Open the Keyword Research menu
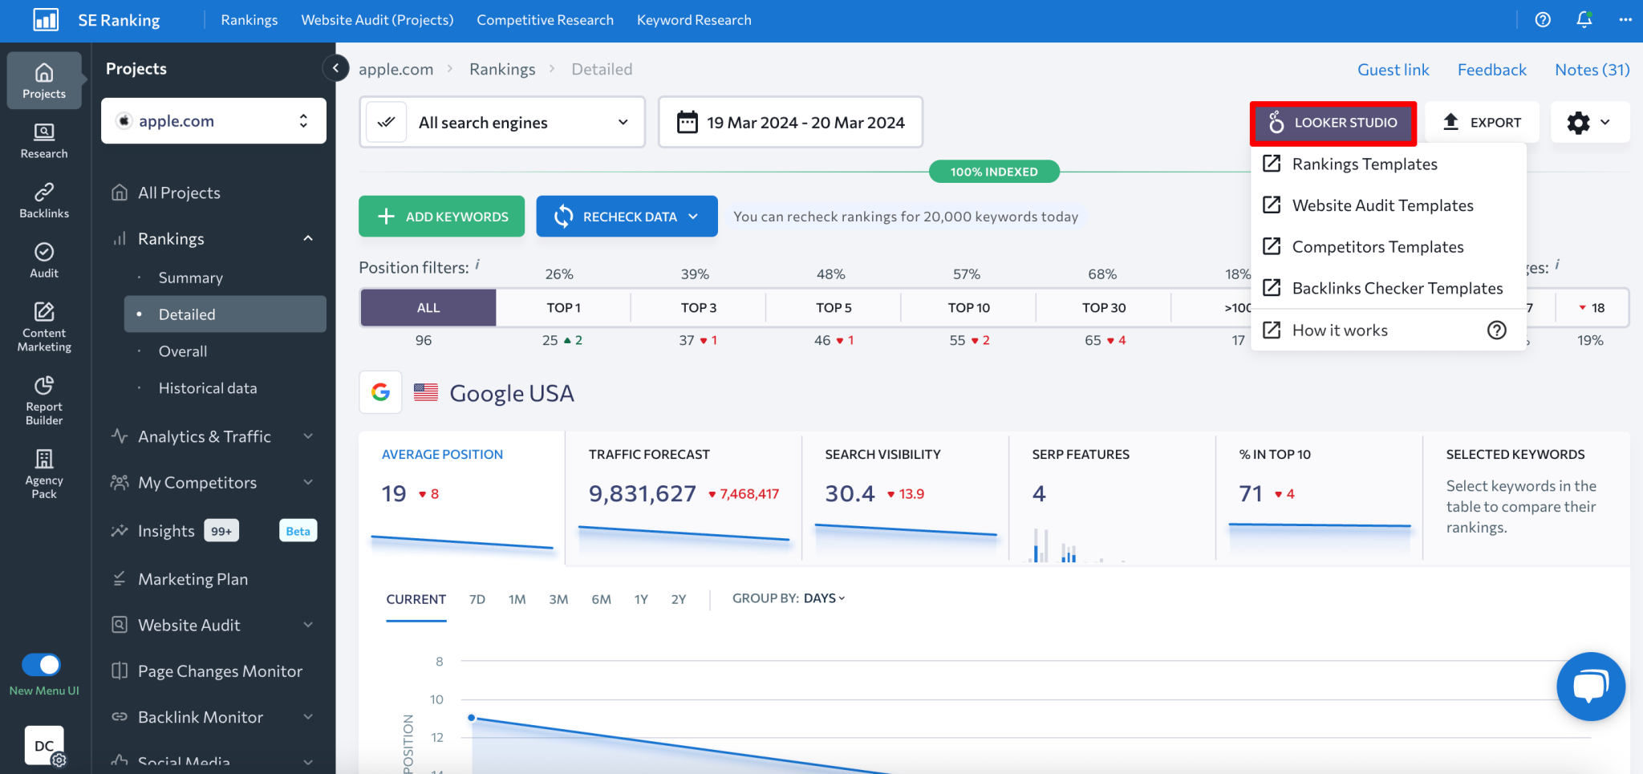 click(693, 19)
